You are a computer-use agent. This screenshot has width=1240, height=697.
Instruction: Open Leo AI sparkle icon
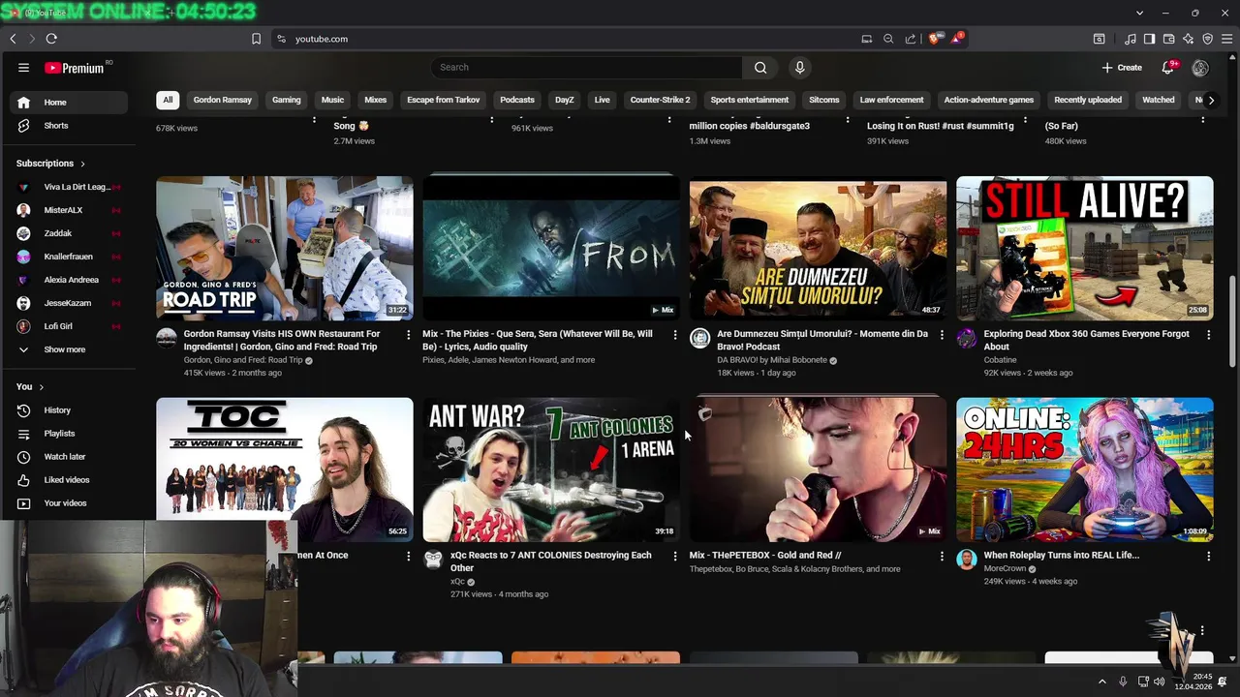pos(1189,39)
